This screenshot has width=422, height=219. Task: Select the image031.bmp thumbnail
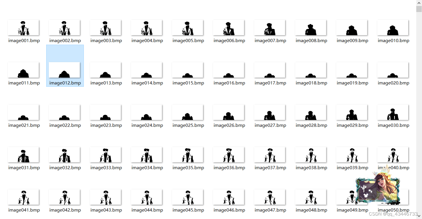tap(23, 155)
